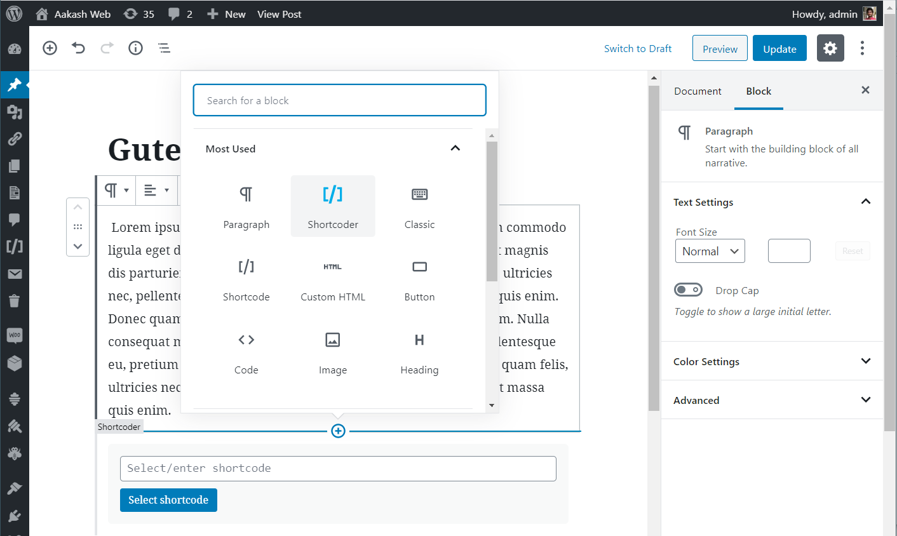This screenshot has height=536, width=897.
Task: Switch to Block tab
Action: pyautogui.click(x=759, y=91)
